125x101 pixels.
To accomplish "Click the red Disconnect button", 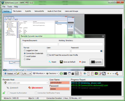I will [x=35, y=88].
